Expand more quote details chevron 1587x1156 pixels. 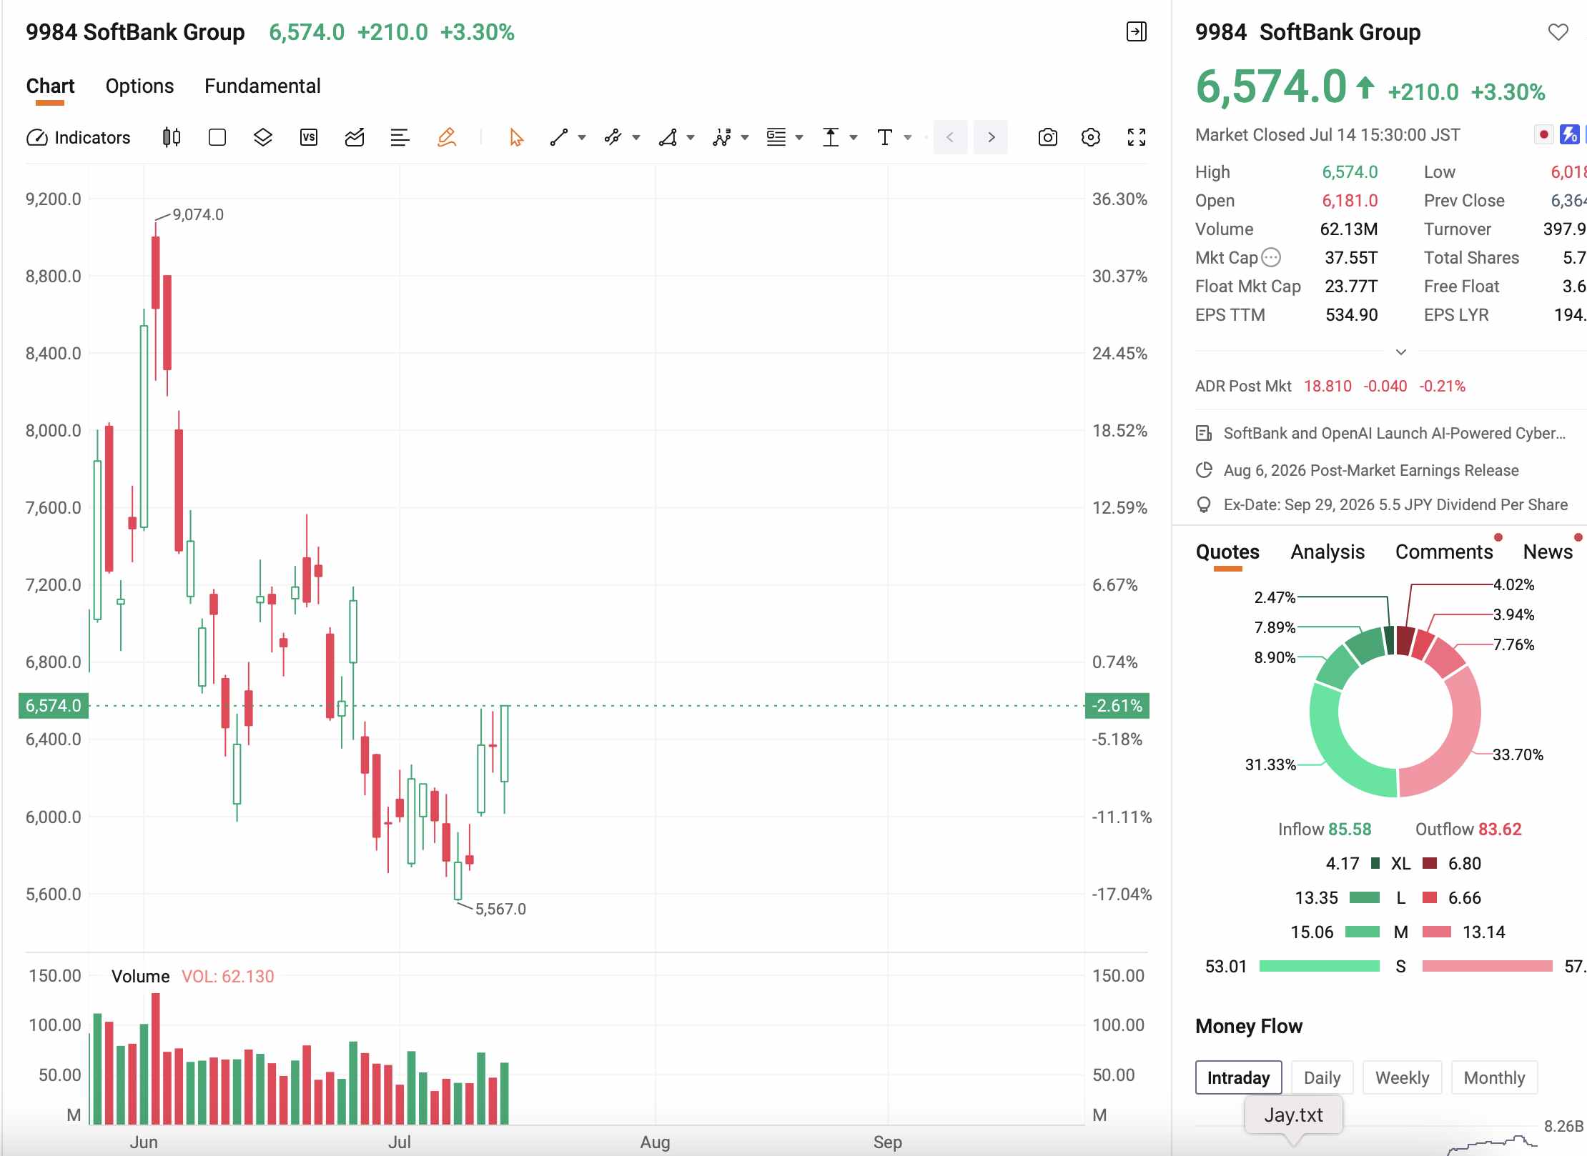click(x=1401, y=352)
